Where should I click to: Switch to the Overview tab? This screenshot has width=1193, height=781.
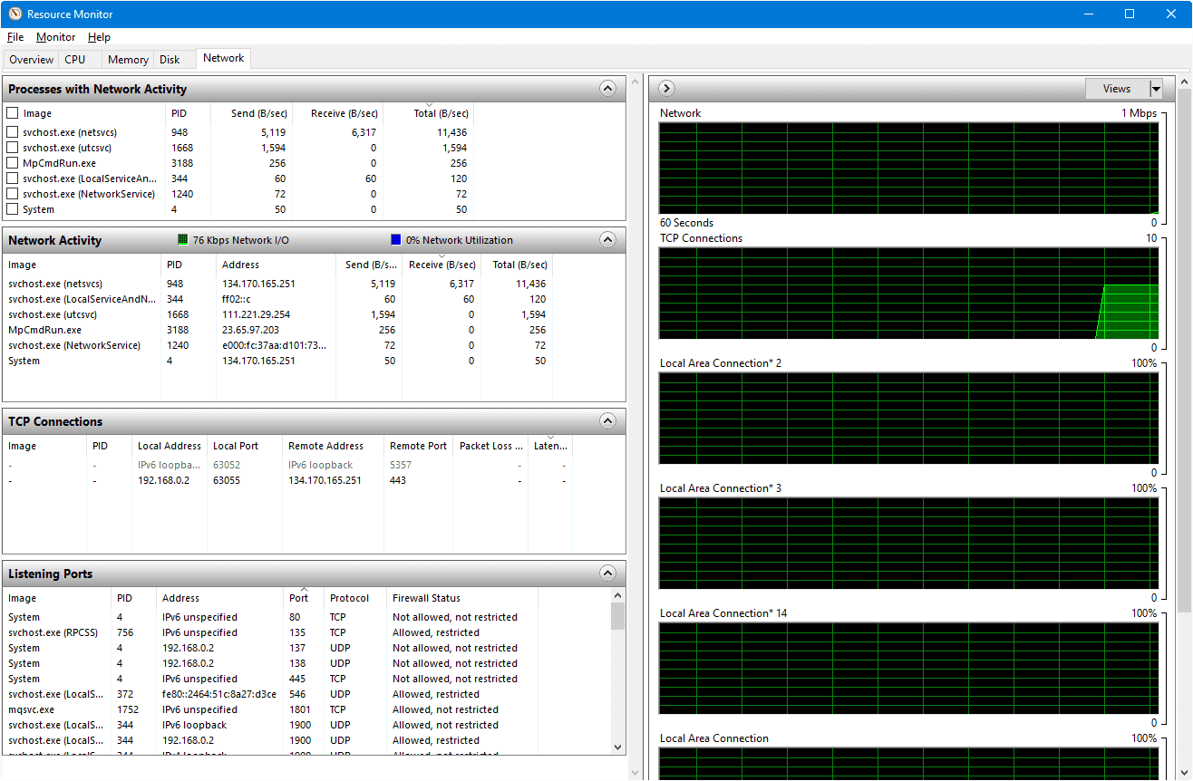click(32, 60)
